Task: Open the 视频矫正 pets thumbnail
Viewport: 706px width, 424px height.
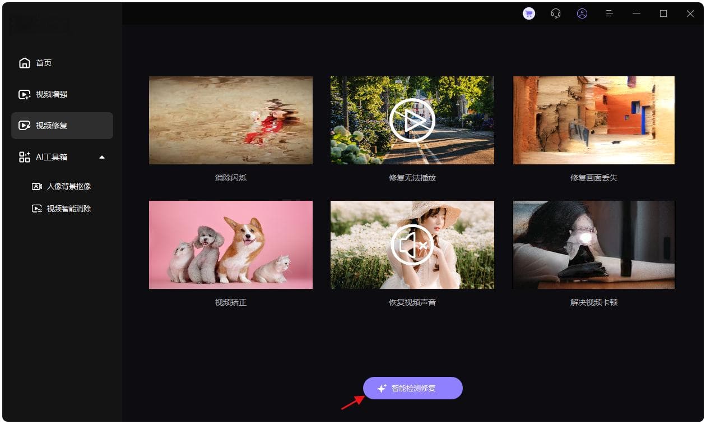Action: coord(230,245)
